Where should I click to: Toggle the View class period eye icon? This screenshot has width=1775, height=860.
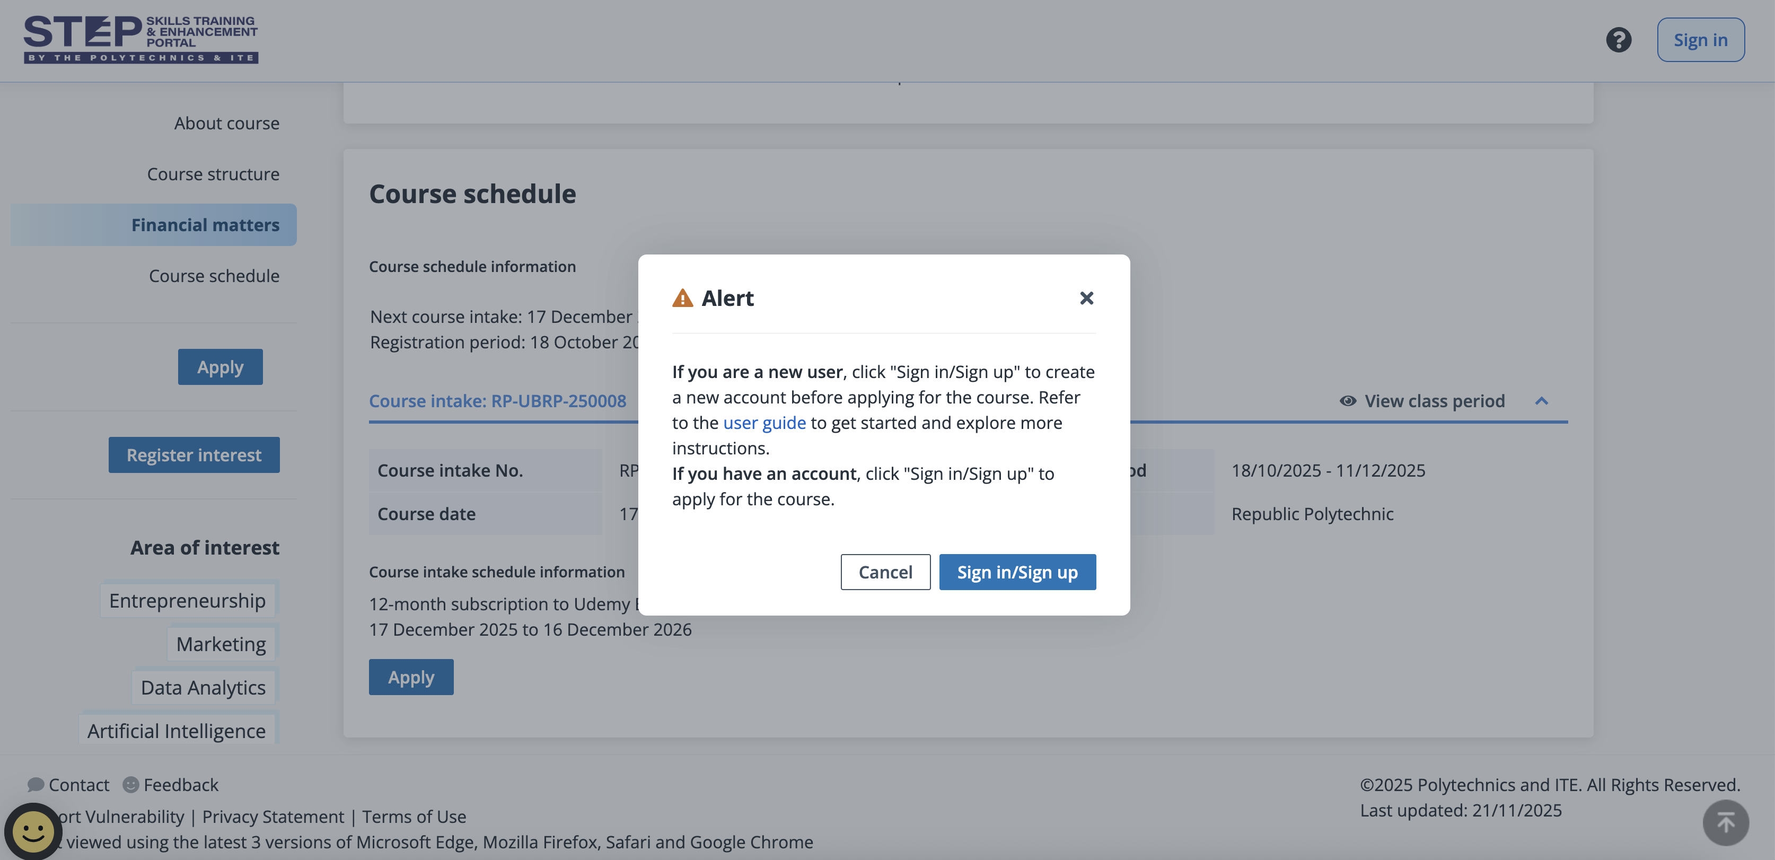[x=1347, y=401]
